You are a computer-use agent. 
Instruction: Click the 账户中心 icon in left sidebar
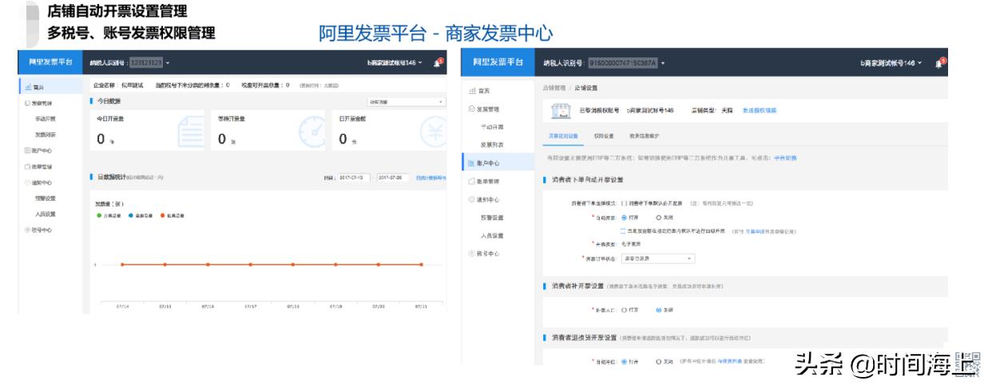[28, 151]
